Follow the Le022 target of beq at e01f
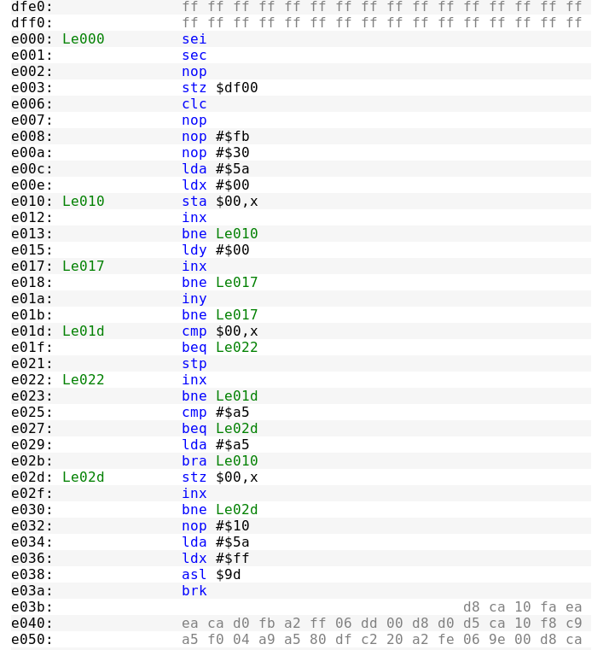 [x=236, y=347]
